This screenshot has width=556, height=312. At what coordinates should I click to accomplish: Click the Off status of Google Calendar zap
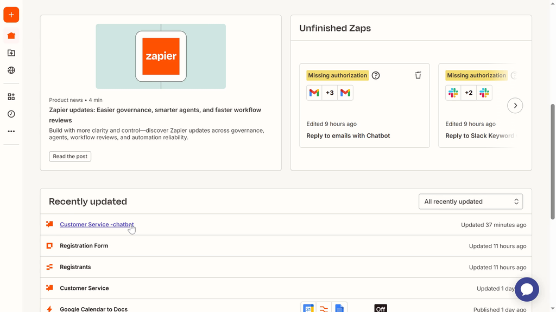point(380,308)
